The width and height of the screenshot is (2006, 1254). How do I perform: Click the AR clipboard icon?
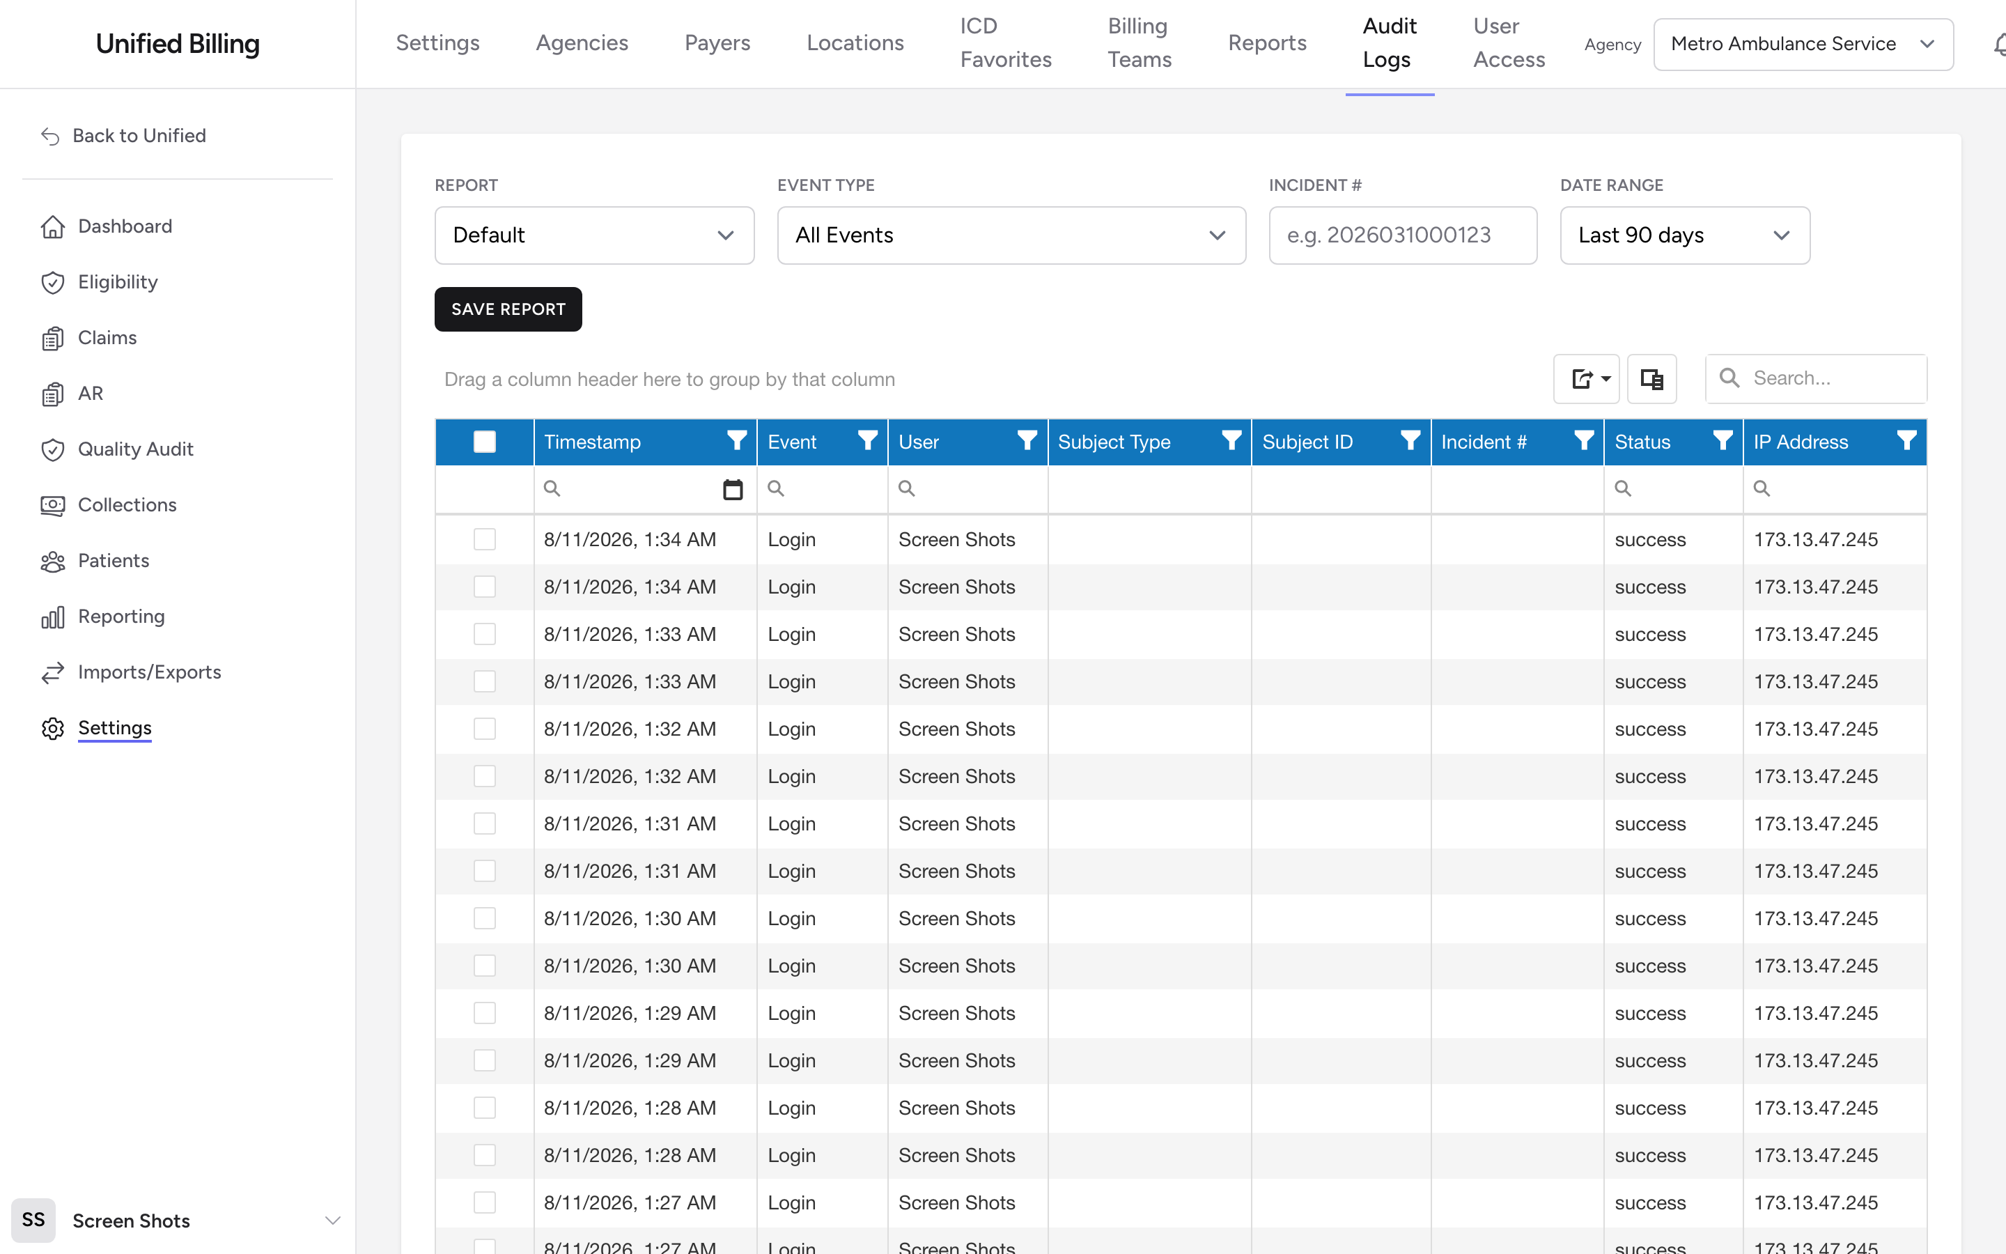coord(53,394)
